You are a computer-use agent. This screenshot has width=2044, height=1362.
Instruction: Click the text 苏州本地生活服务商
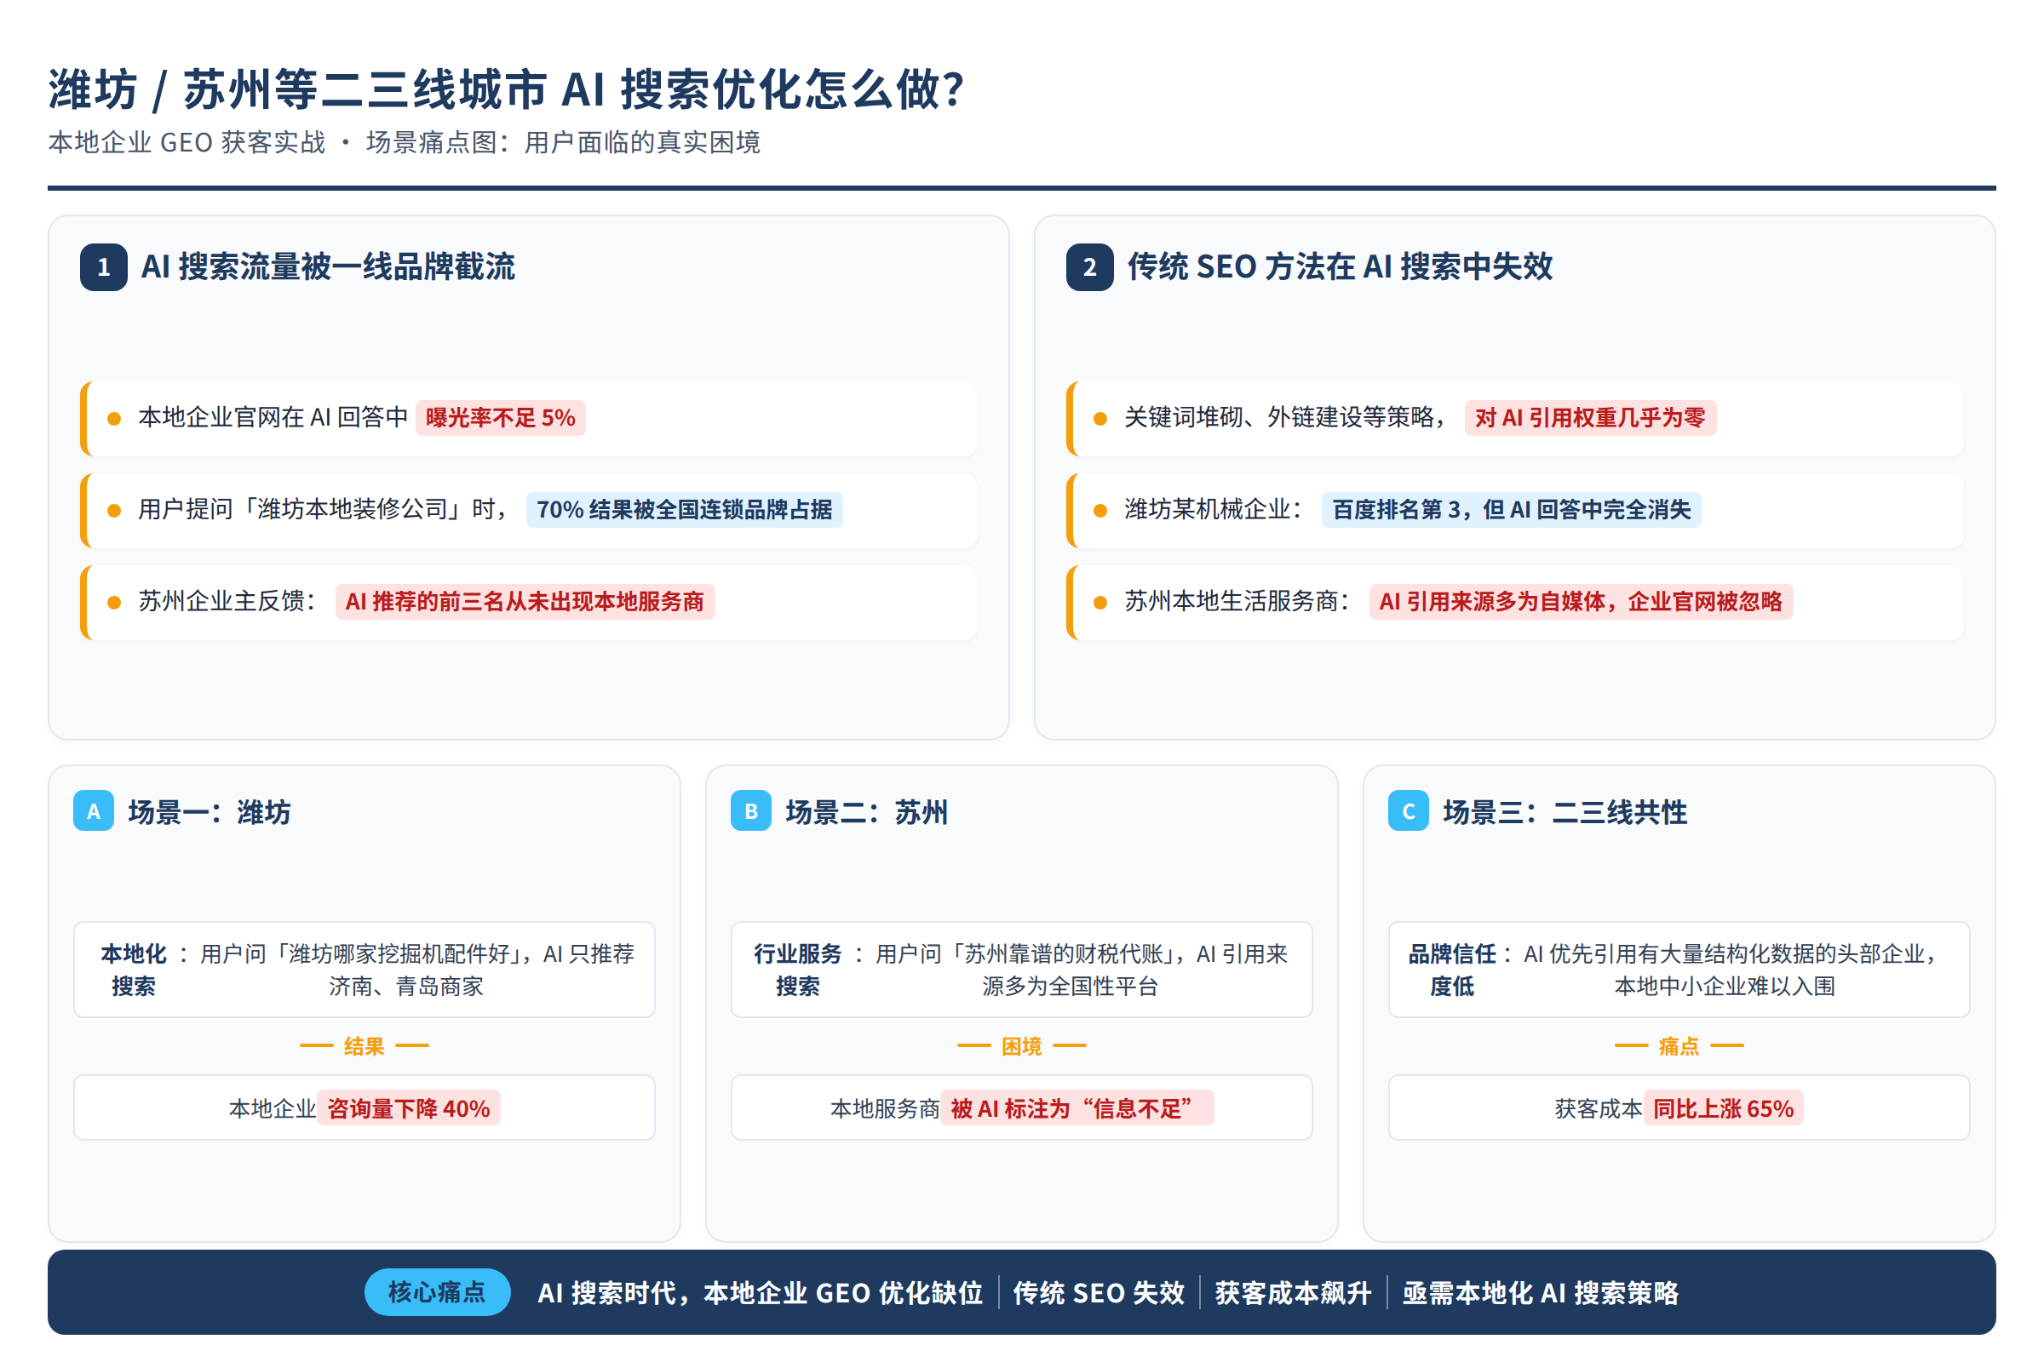tap(1232, 601)
